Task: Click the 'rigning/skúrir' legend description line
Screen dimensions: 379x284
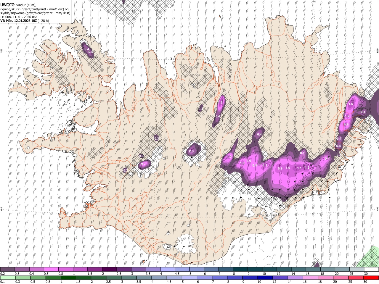Action: point(34,9)
